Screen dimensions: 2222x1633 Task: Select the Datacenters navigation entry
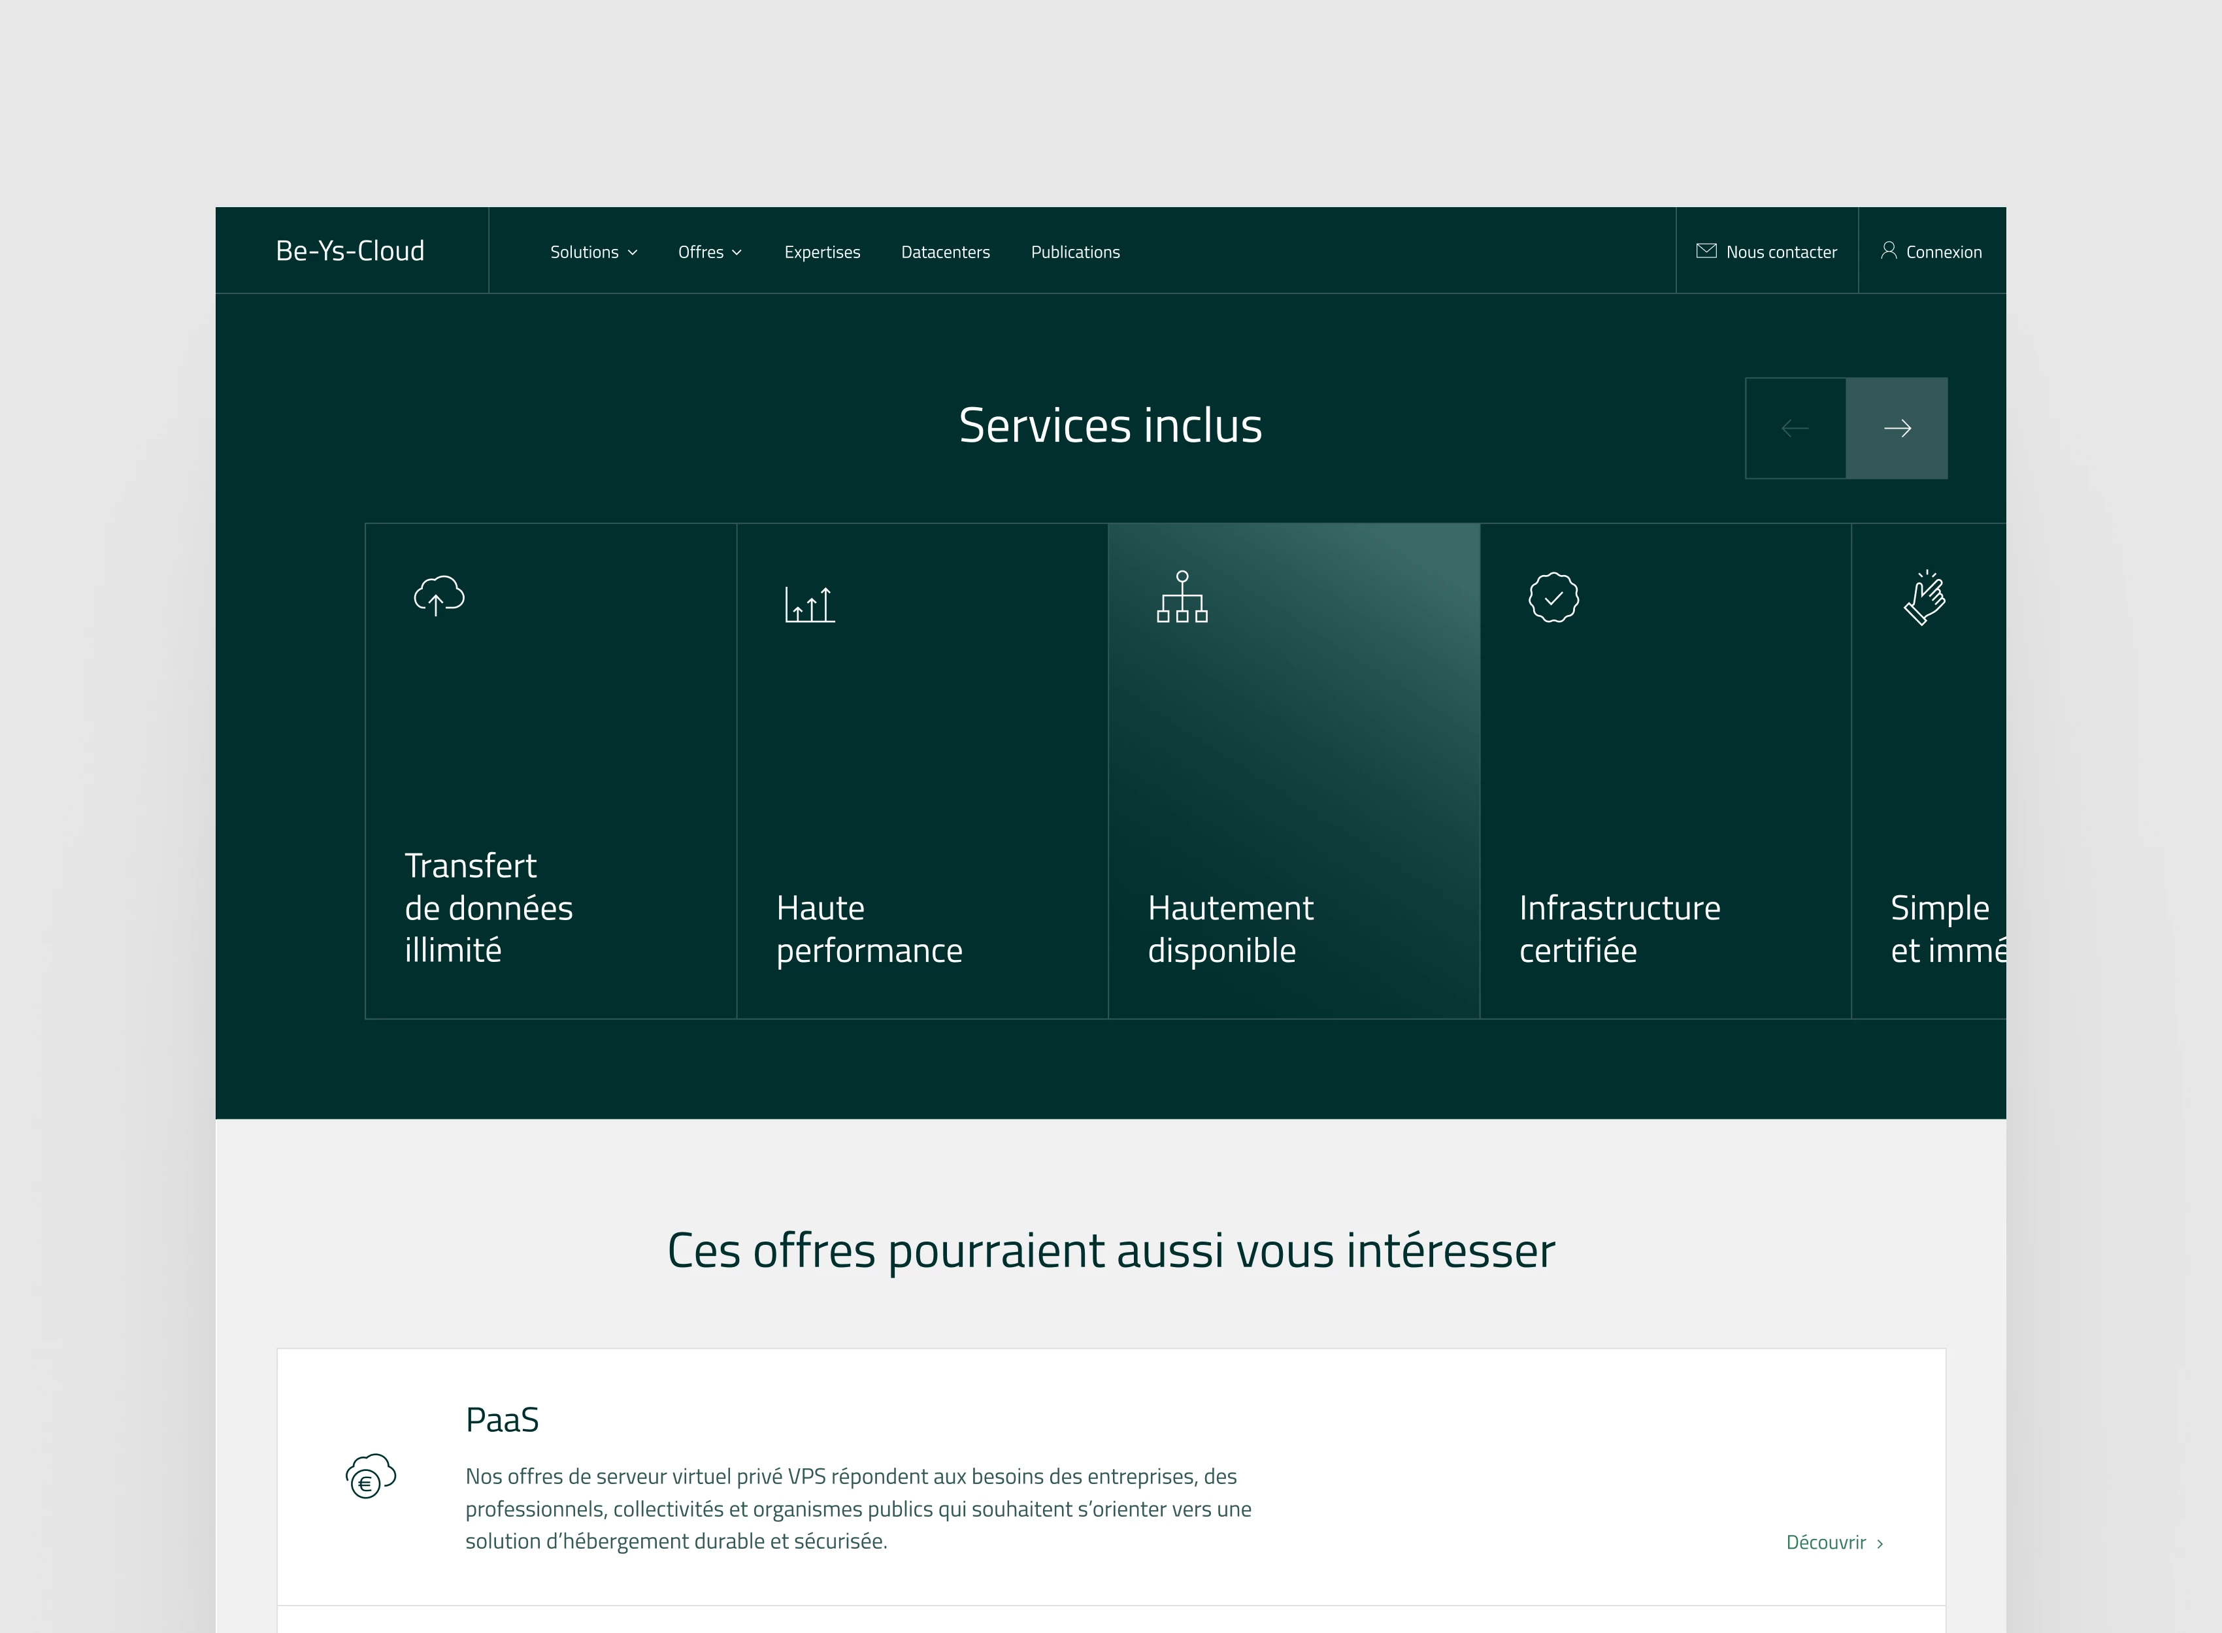(945, 252)
